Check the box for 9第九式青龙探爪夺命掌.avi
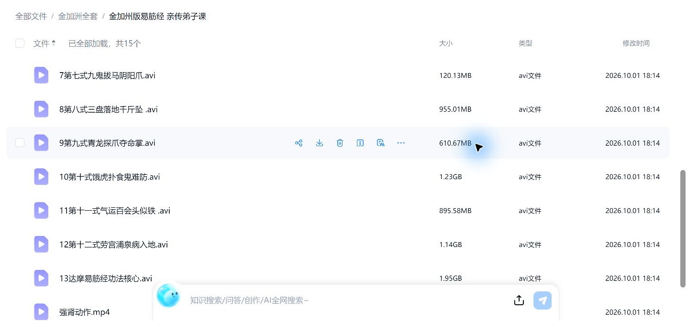The height and width of the screenshot is (321, 687). [x=20, y=143]
